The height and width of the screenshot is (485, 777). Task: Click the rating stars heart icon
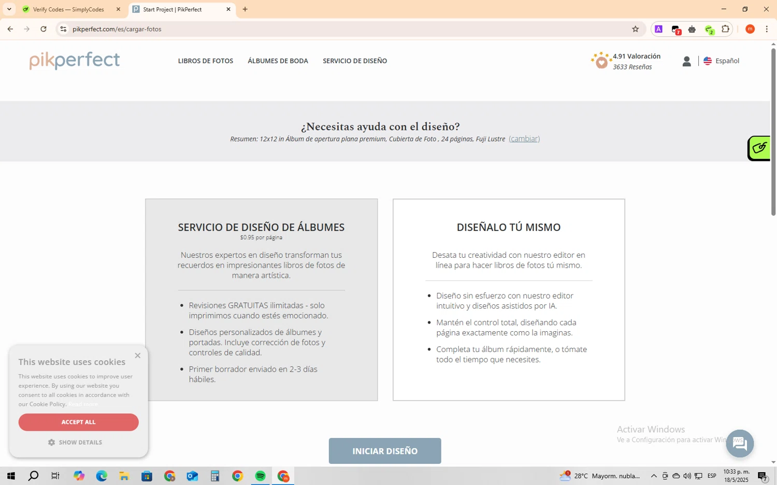[x=601, y=61]
